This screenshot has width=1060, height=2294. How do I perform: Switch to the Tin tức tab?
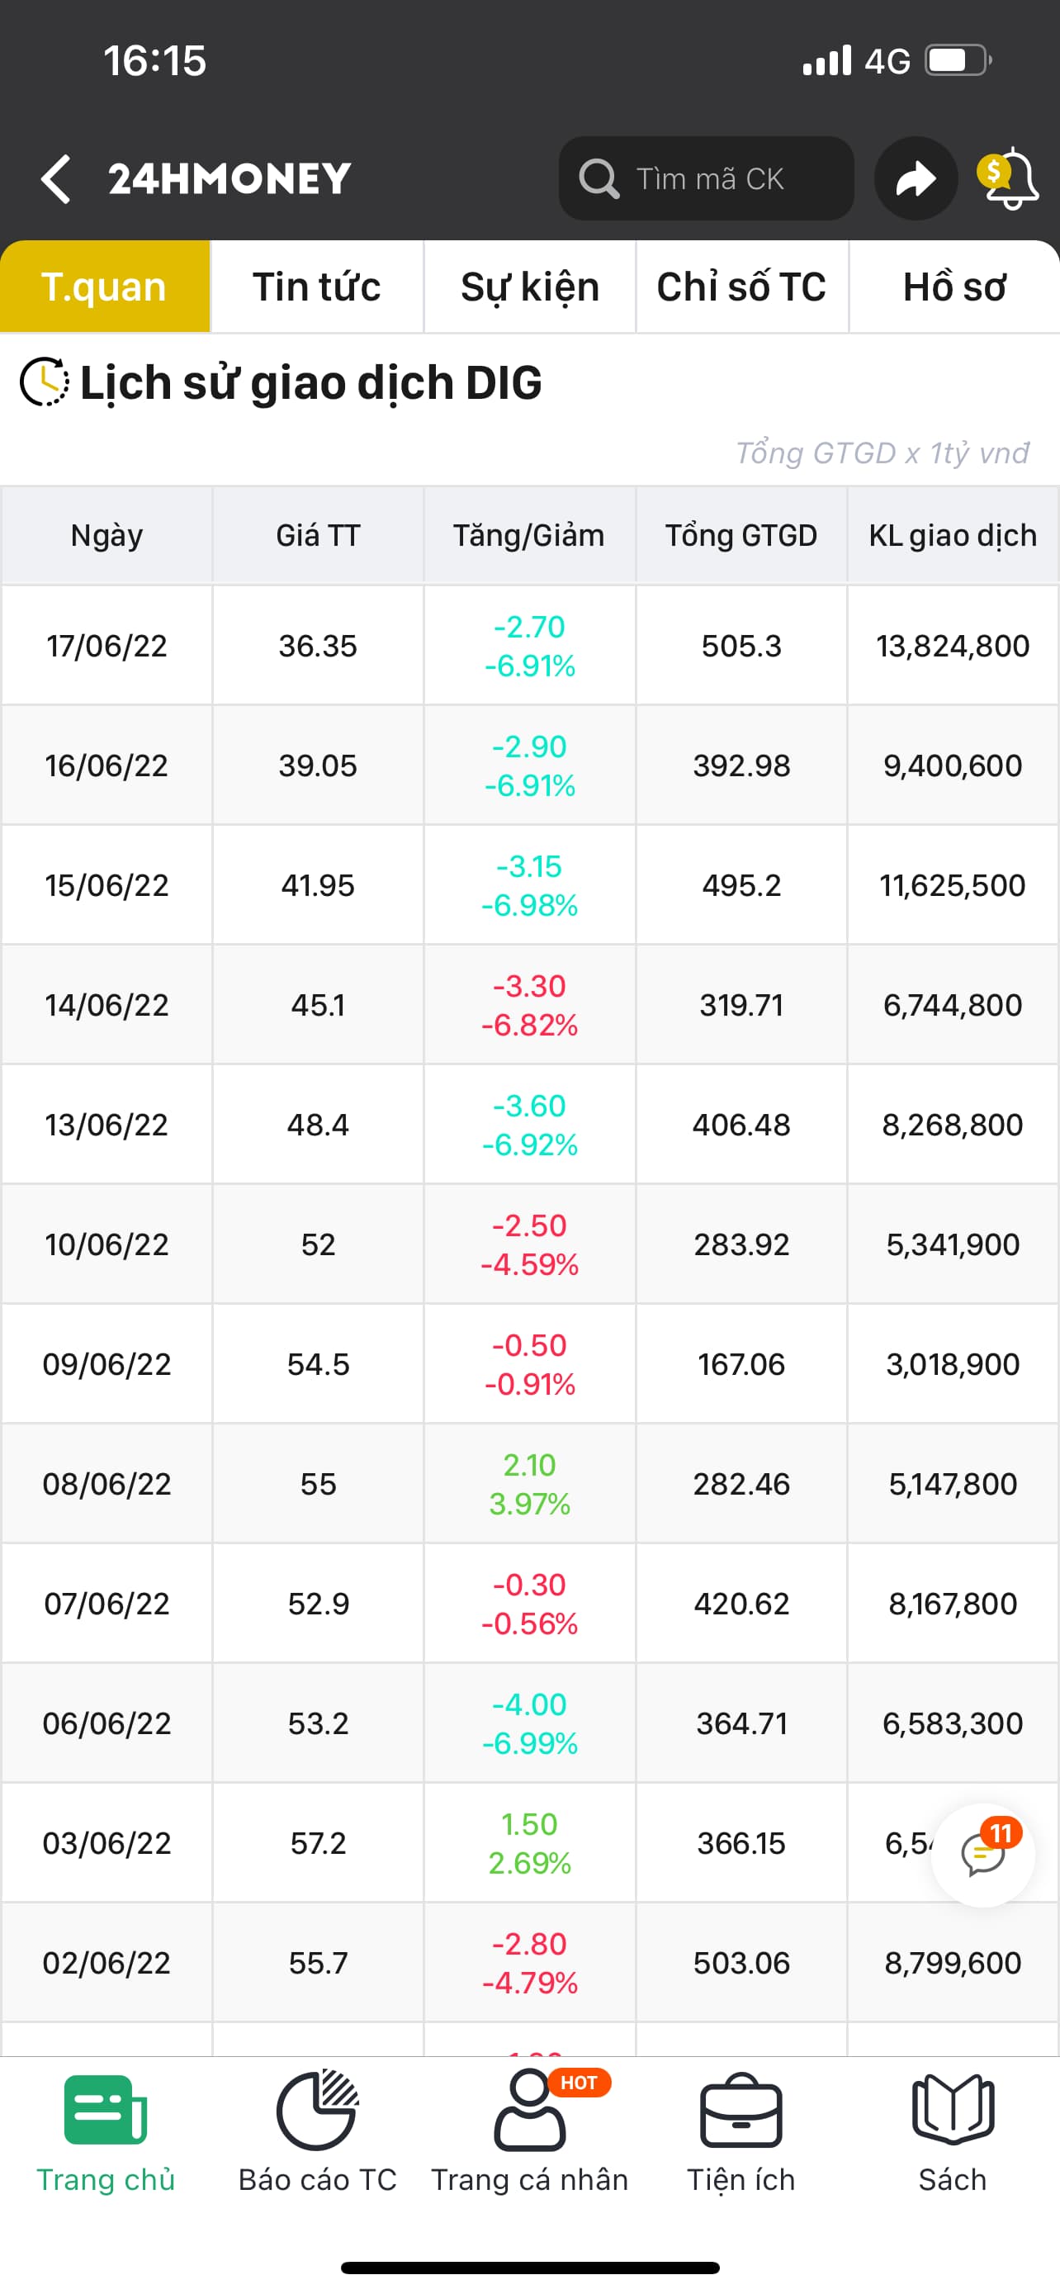pyautogui.click(x=317, y=287)
